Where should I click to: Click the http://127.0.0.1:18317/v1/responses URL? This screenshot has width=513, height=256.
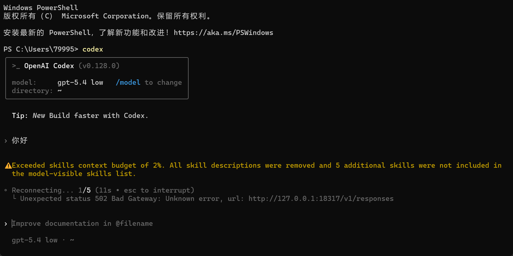click(321, 199)
